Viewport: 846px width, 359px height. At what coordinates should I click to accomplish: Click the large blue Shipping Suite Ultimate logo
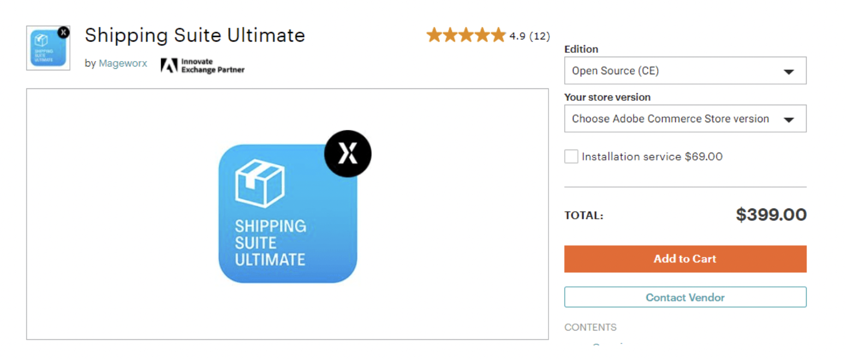tap(288, 213)
